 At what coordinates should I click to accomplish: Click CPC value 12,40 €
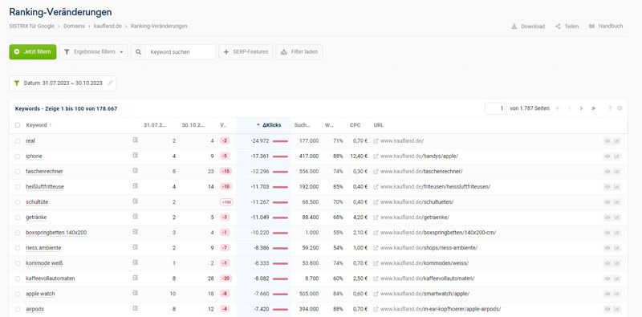359,156
